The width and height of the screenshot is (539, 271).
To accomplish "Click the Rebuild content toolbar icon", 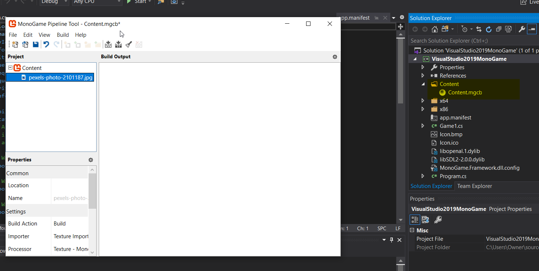I will pyautogui.click(x=118, y=44).
